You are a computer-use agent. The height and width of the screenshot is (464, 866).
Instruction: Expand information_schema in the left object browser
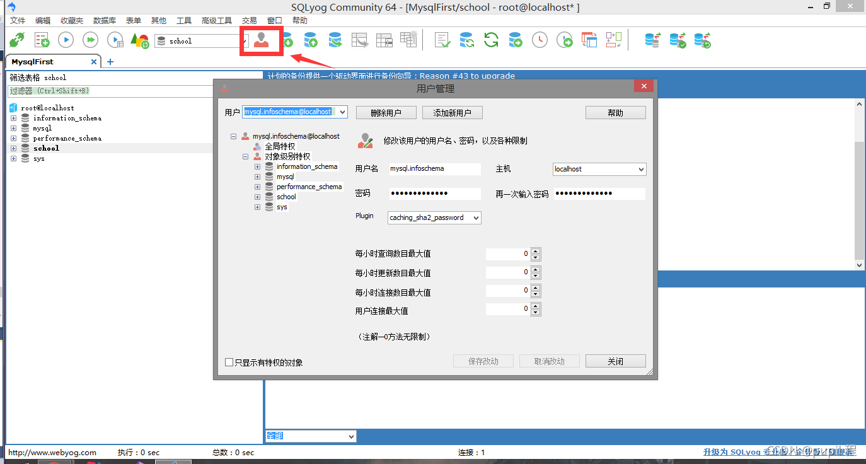click(13, 118)
